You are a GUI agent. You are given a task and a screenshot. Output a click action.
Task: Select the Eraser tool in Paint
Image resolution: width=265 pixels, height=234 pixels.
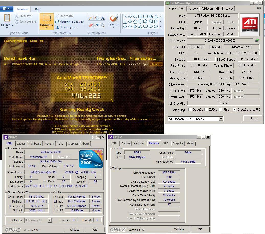(90, 25)
